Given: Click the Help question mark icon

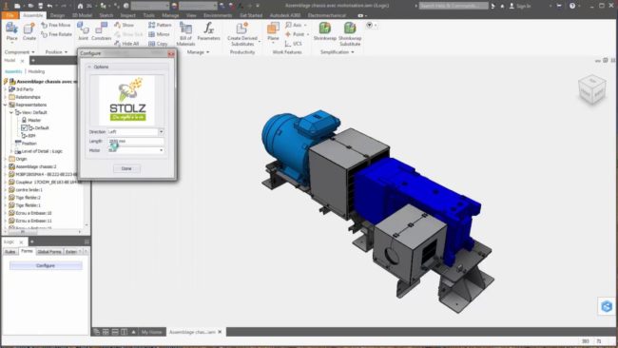Looking at the screenshot, I should 572,6.
